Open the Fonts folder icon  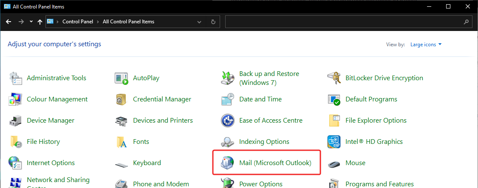(x=122, y=142)
